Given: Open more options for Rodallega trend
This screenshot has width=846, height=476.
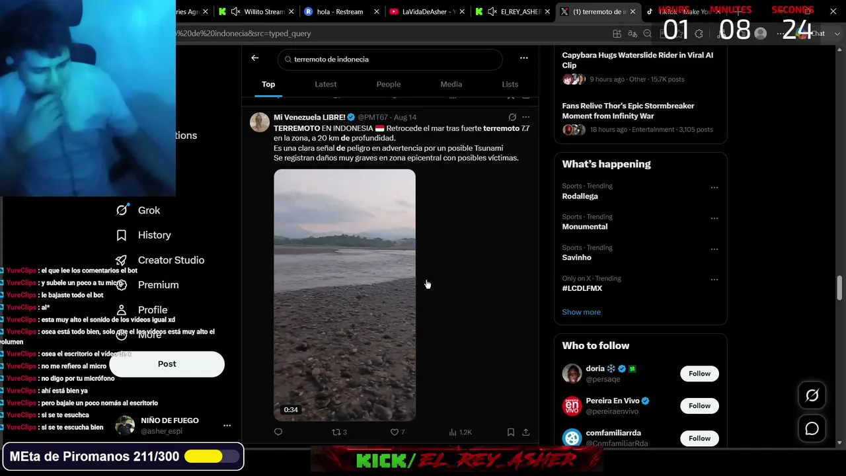Looking at the screenshot, I should click(x=714, y=188).
